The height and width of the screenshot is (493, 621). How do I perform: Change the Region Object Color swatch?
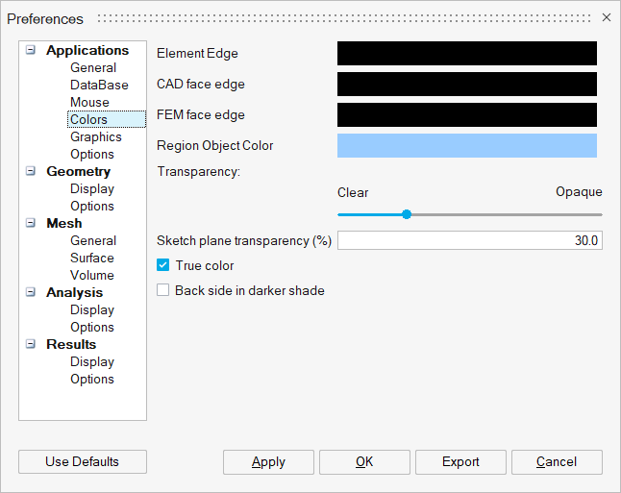[467, 146]
